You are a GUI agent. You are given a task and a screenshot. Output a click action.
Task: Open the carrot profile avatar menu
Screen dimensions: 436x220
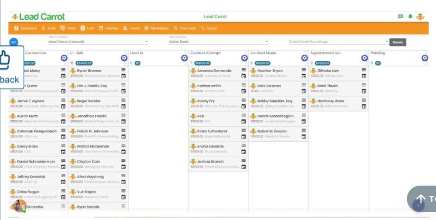click(x=420, y=17)
